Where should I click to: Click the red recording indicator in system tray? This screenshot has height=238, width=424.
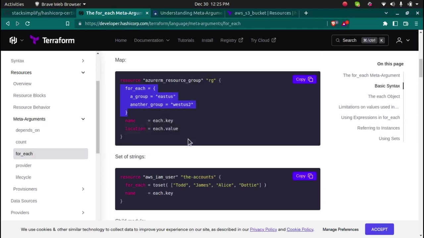(x=345, y=4)
